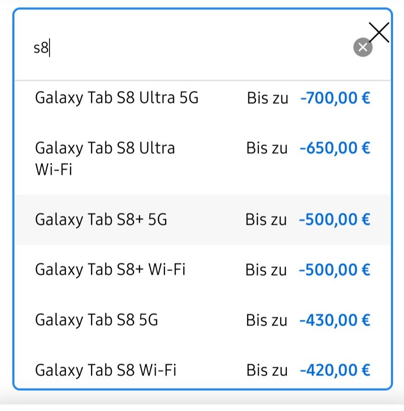Close the device search popup

coord(379,32)
